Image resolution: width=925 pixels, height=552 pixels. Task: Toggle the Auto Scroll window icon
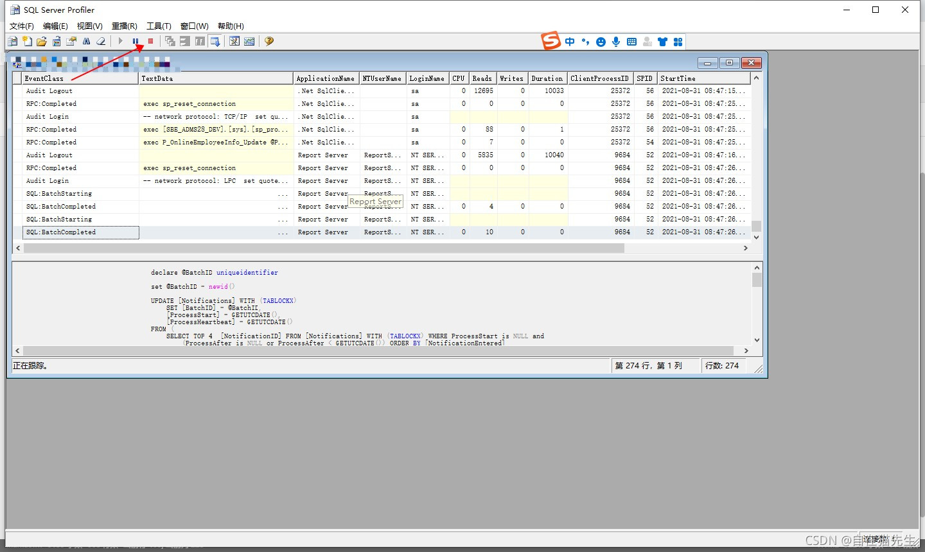click(x=215, y=41)
